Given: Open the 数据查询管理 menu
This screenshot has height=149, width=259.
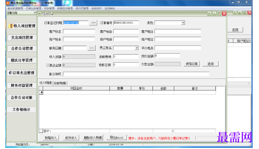Looking at the screenshot, I should click(x=65, y=8).
